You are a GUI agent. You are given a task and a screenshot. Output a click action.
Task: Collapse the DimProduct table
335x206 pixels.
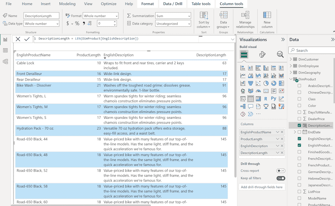point(291,79)
